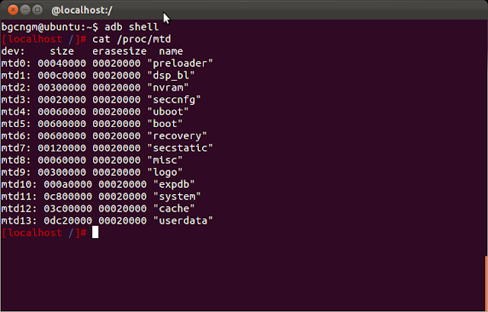Grab the orange scrollbar thumb at right edge
The width and height of the screenshot is (488, 312).
pyautogui.click(x=485, y=283)
